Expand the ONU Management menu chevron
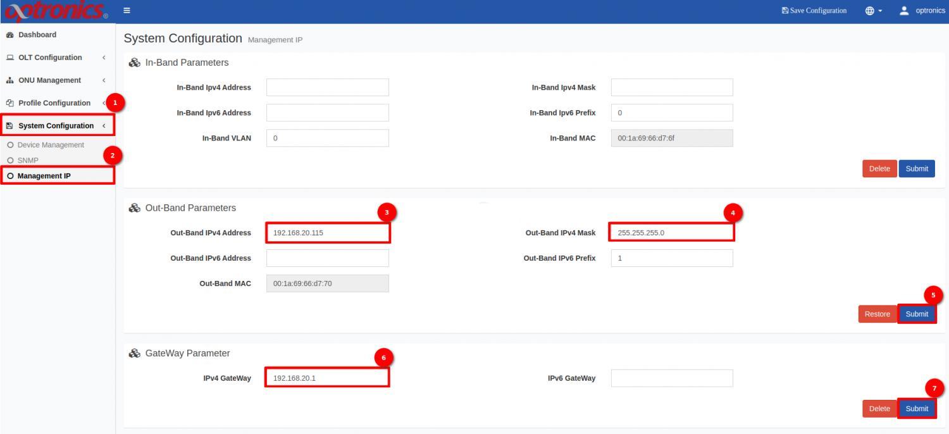This screenshot has width=949, height=434. [x=104, y=80]
